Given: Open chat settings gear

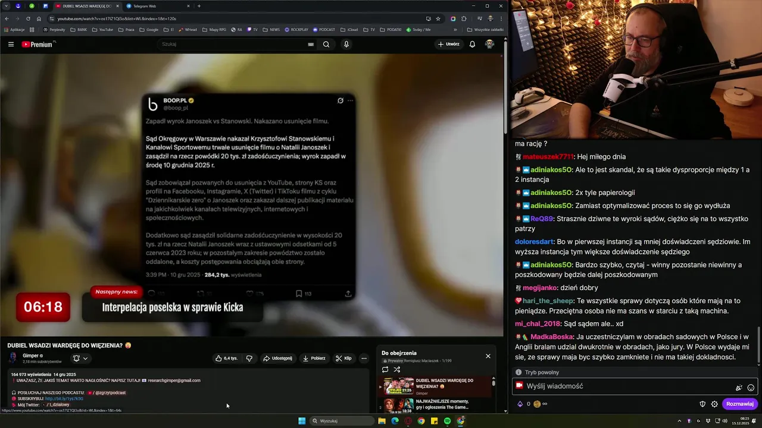Looking at the screenshot, I should coord(714,404).
